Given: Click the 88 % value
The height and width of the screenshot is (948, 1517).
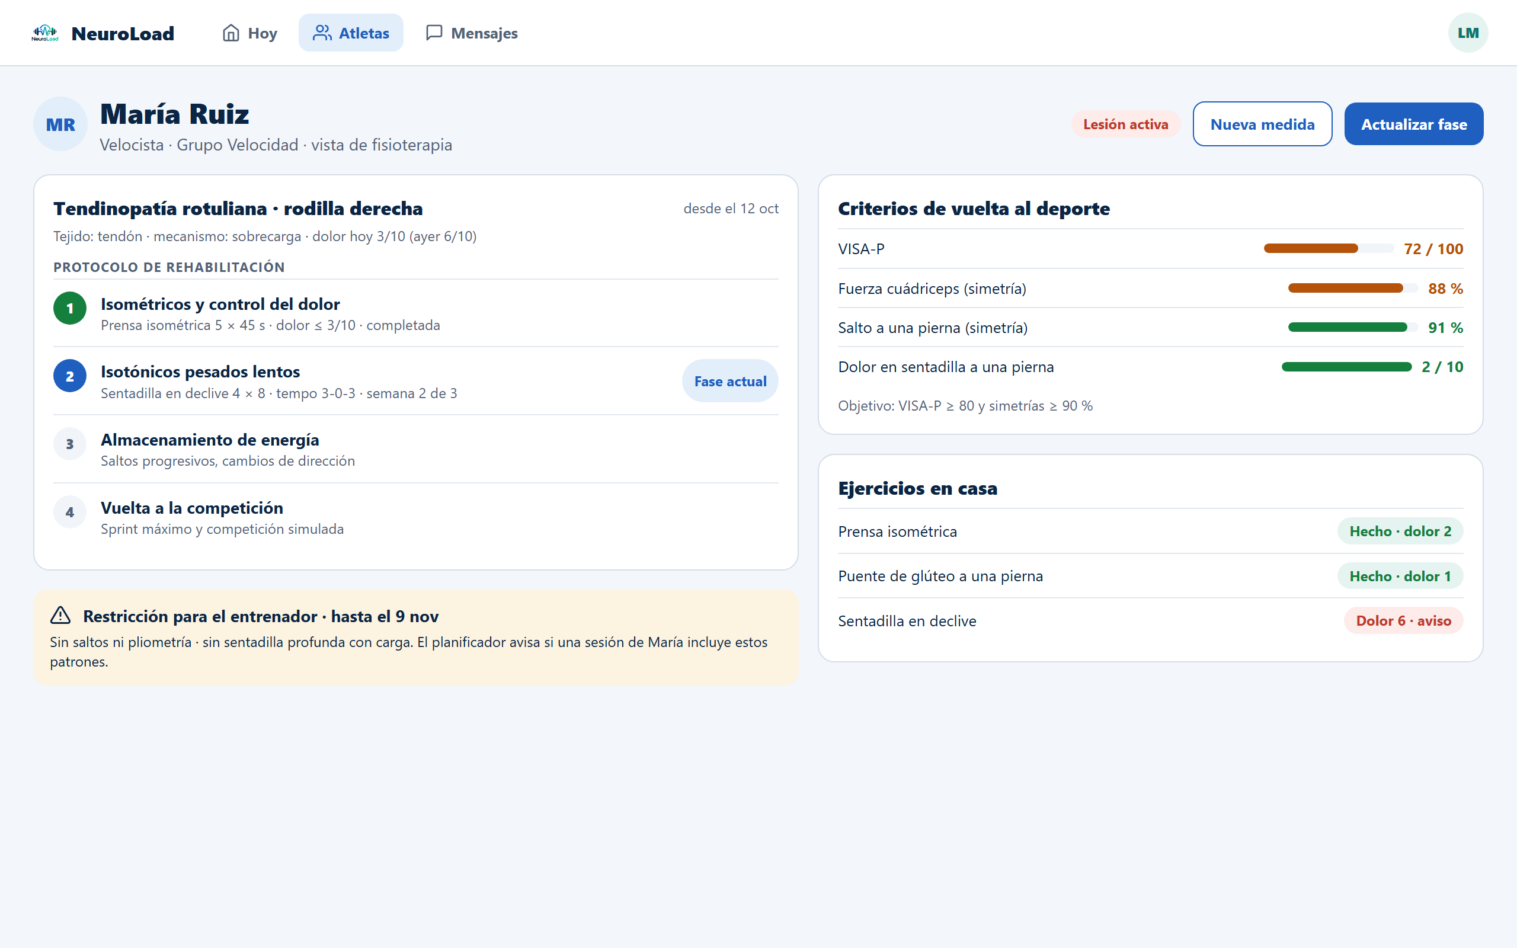Looking at the screenshot, I should point(1445,289).
